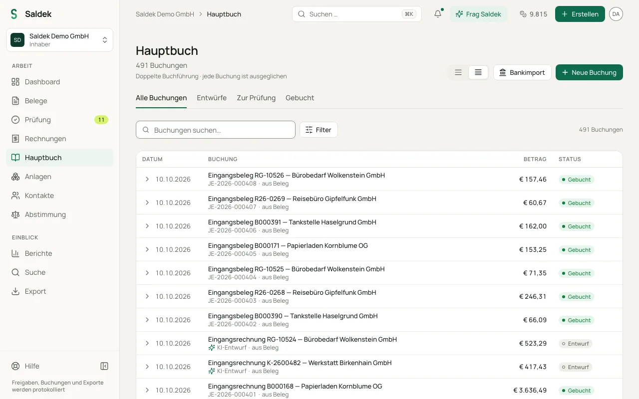This screenshot has height=399, width=639.
Task: Open Kontakte in the sidebar
Action: (59, 196)
